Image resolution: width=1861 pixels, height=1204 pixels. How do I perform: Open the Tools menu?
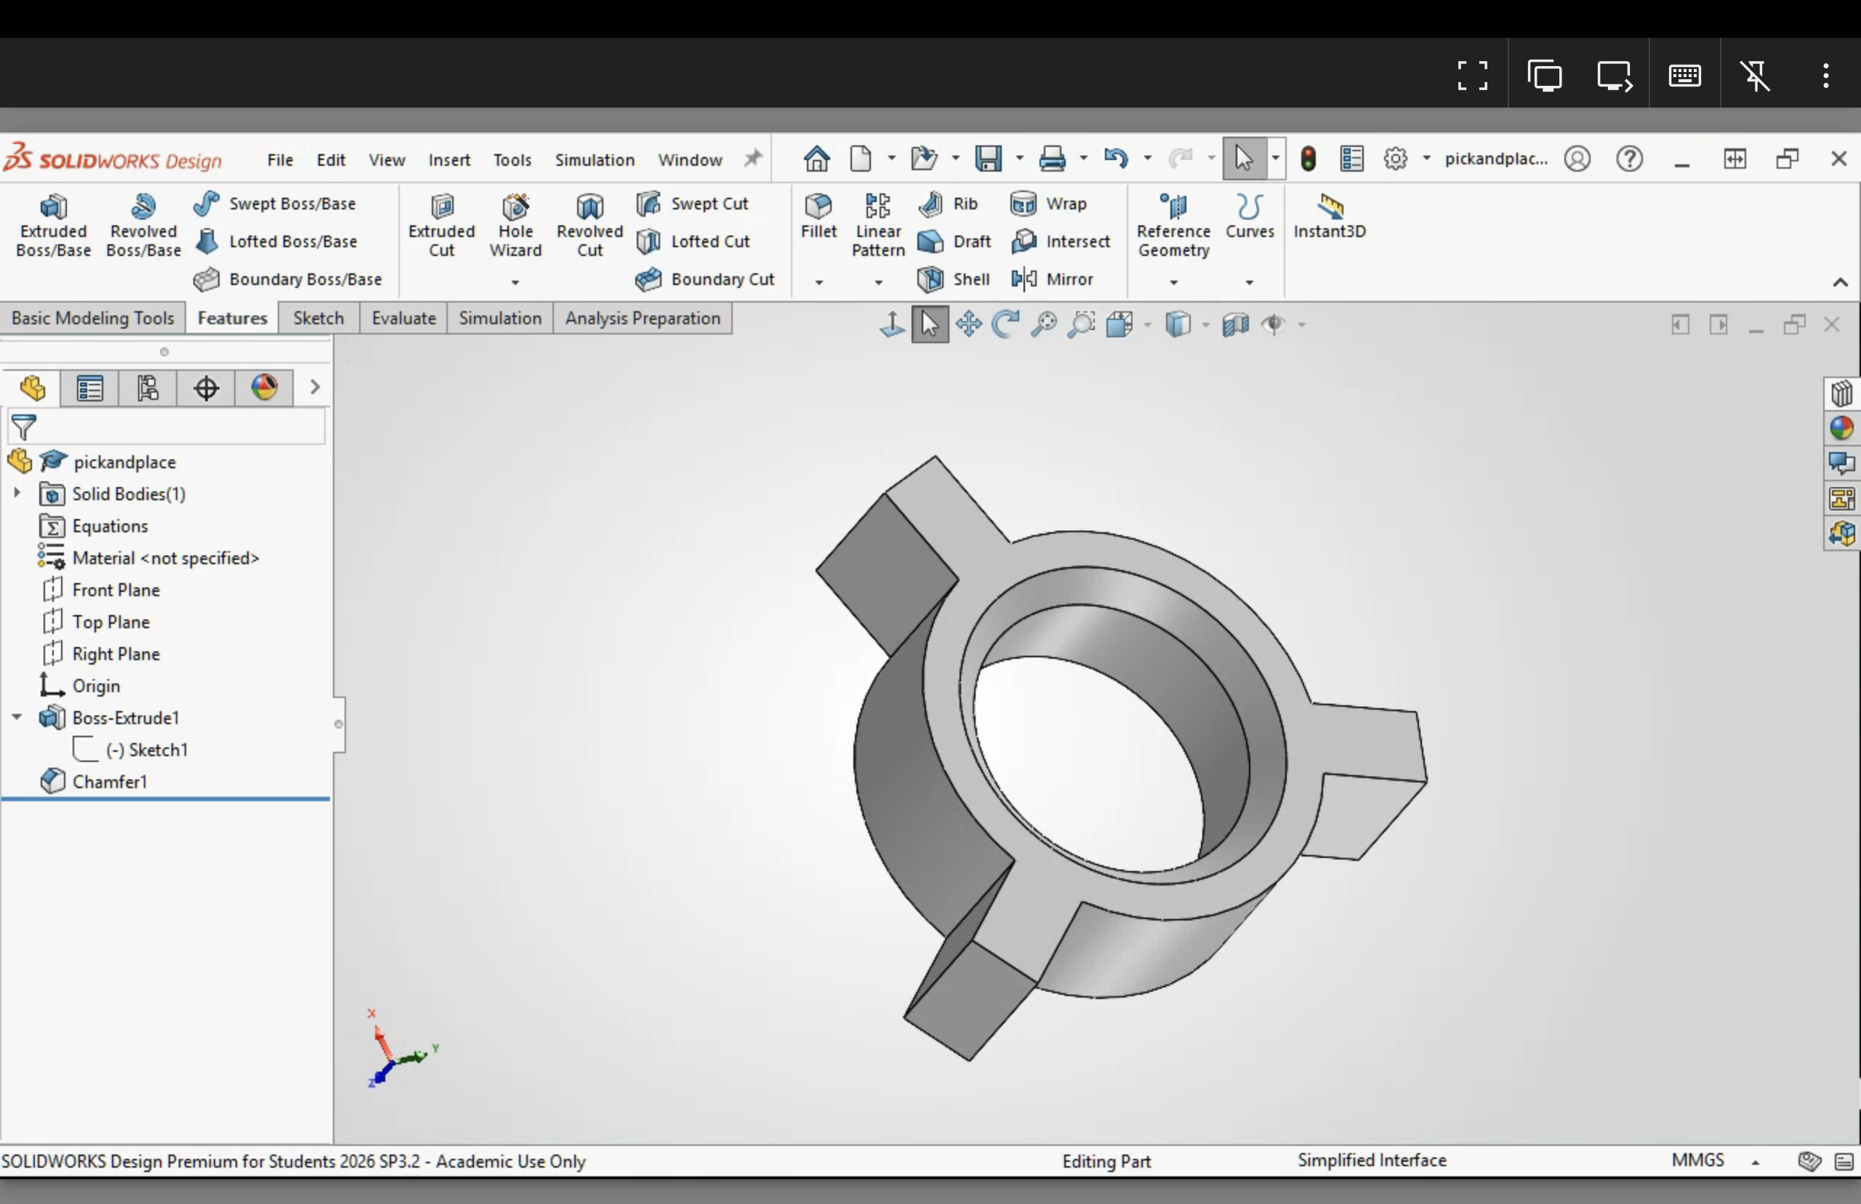click(512, 159)
